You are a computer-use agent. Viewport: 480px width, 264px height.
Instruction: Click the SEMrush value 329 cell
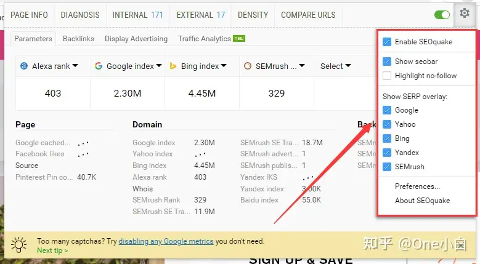point(277,93)
